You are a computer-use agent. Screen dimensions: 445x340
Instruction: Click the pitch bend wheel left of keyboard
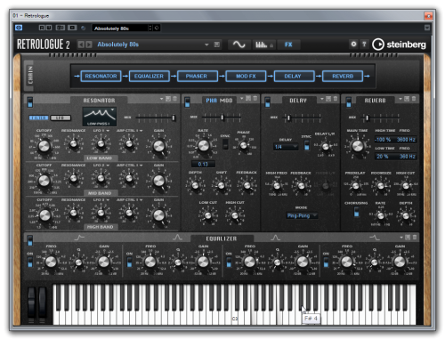tap(31, 303)
